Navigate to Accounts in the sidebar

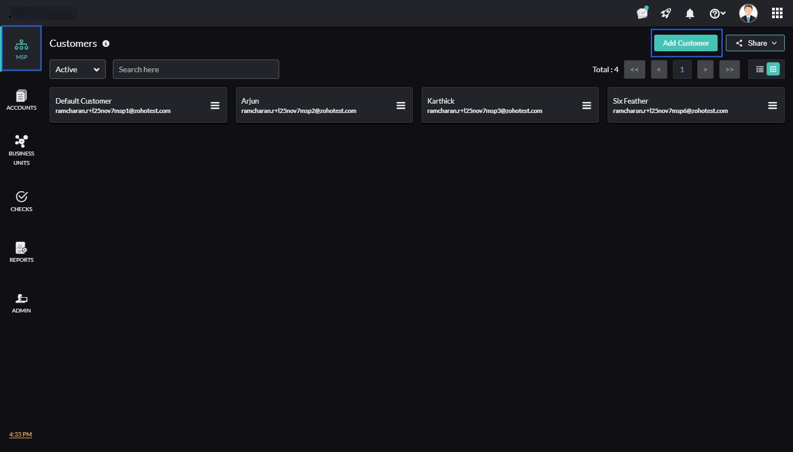coord(21,99)
